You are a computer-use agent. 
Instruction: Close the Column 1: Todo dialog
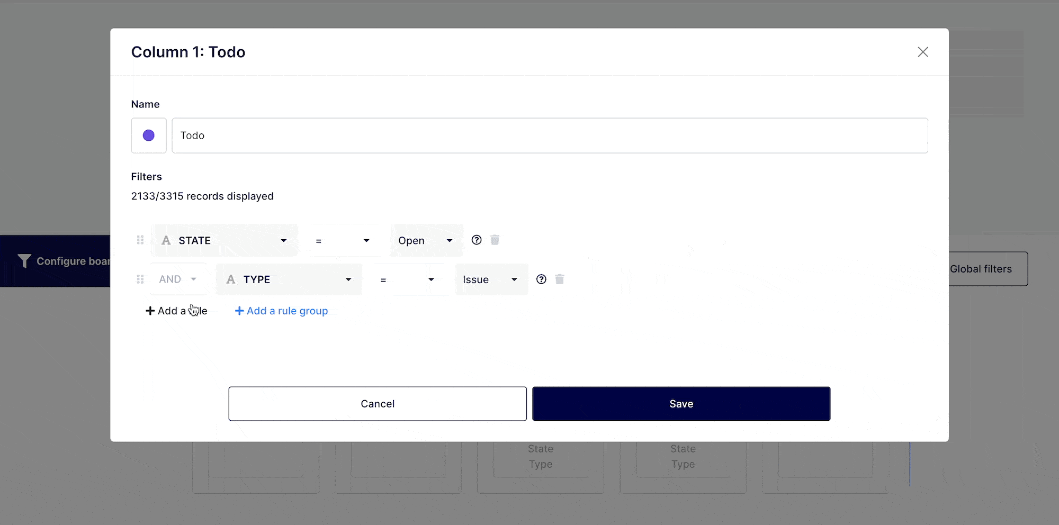click(x=923, y=52)
